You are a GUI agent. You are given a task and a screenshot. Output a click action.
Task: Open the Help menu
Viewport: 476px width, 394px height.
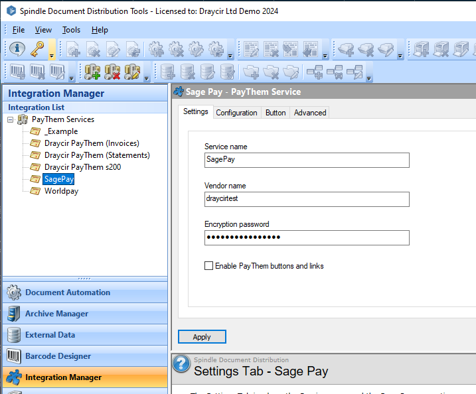100,30
